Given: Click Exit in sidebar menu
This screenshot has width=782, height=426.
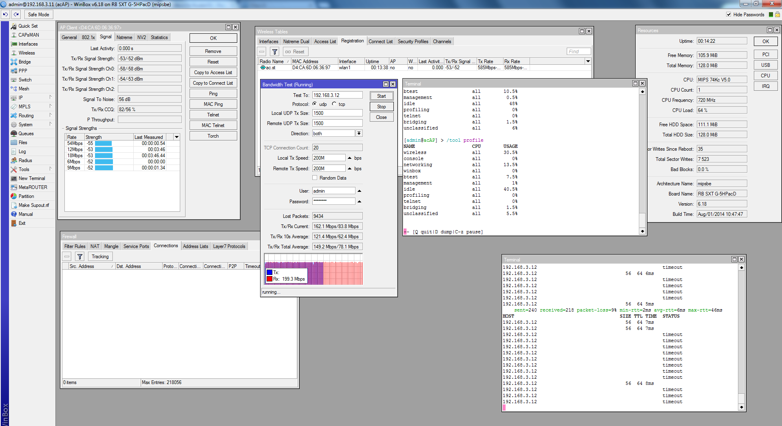Looking at the screenshot, I should click(x=22, y=223).
